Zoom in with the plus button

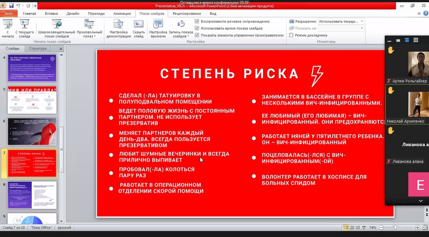click(418, 228)
